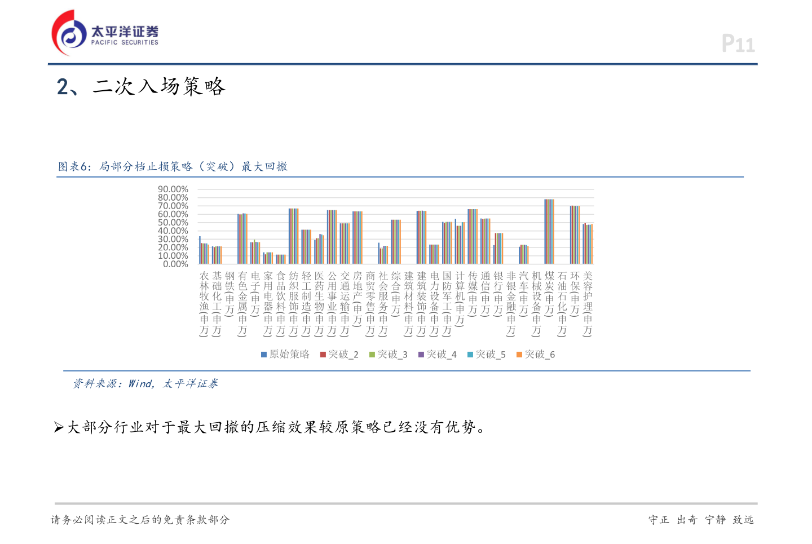The height and width of the screenshot is (544, 812).
Task: Click the 煤炭 x-axis category label
Action: coord(549,294)
